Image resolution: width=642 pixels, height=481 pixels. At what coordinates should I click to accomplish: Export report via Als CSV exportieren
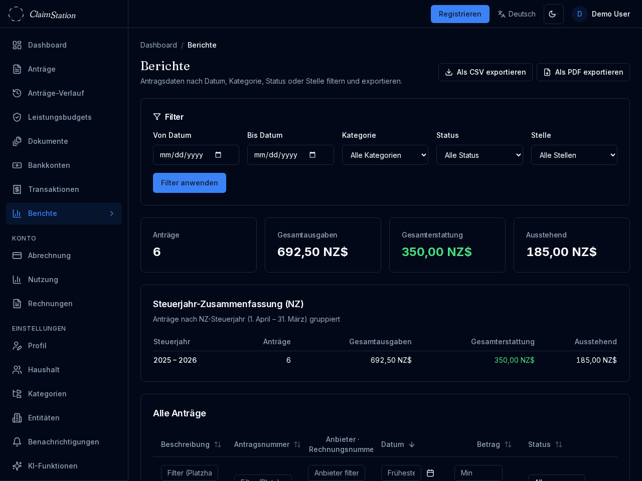point(485,72)
